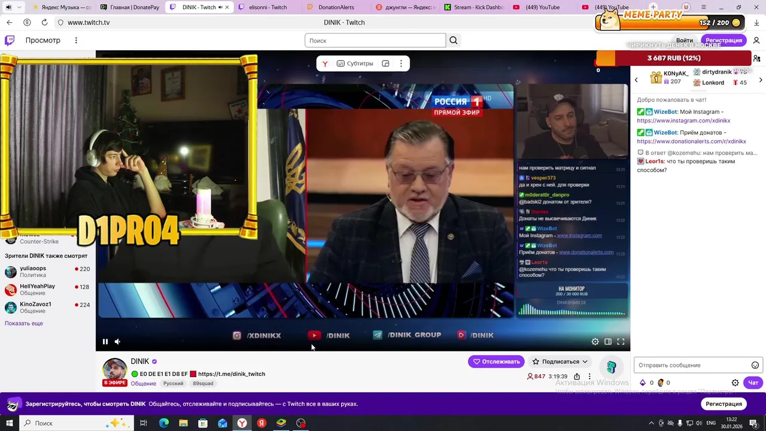Switch to theater mode
Viewport: 766px width, 431px height.
coord(608,342)
